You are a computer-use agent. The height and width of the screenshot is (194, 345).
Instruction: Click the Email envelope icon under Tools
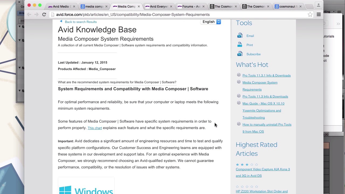click(240, 36)
